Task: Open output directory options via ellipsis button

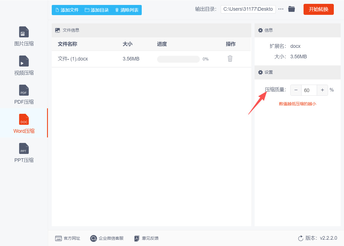Action: (281, 9)
